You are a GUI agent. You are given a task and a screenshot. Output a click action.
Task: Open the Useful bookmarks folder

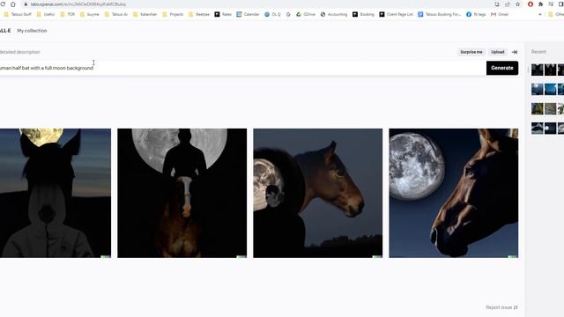point(46,14)
